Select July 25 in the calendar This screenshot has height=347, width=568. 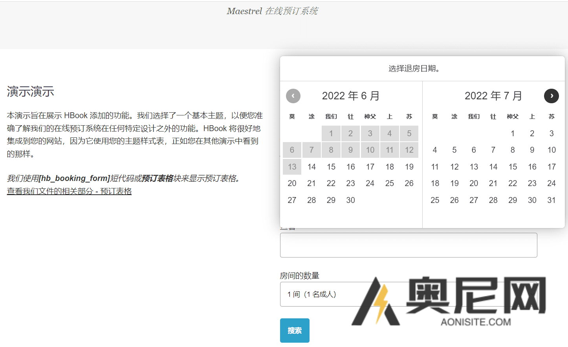point(435,200)
